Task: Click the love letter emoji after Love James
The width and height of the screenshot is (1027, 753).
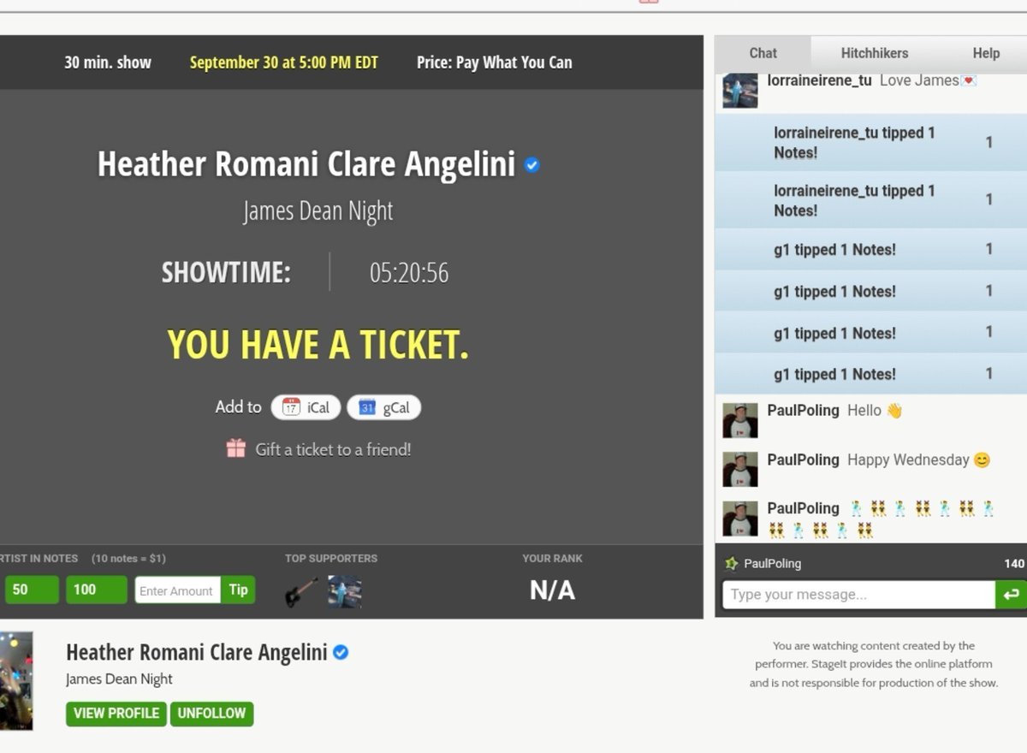Action: pos(969,80)
